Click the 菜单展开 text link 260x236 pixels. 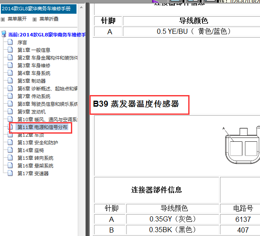click(x=17, y=19)
